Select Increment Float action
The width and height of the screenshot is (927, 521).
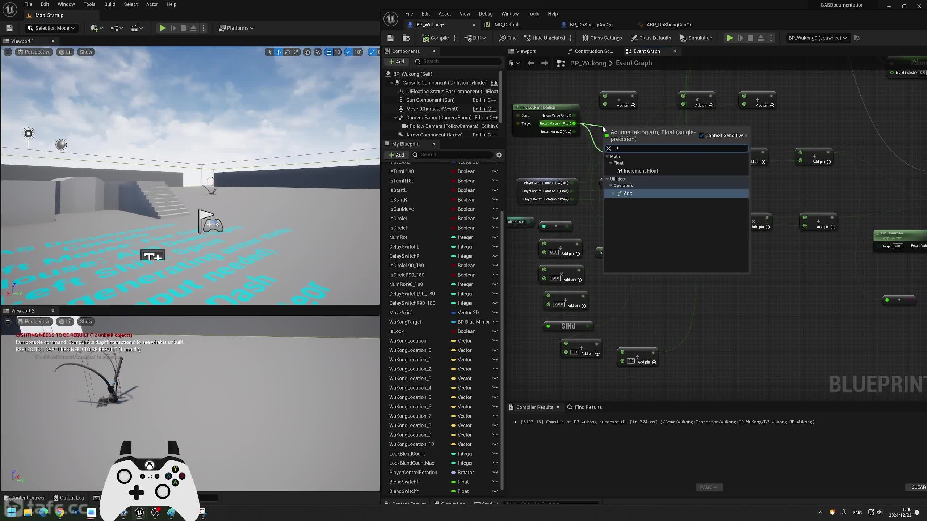click(x=640, y=171)
